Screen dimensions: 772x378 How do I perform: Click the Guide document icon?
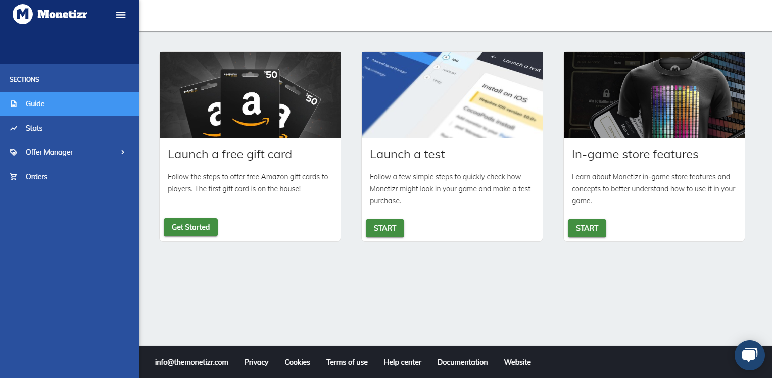click(14, 104)
